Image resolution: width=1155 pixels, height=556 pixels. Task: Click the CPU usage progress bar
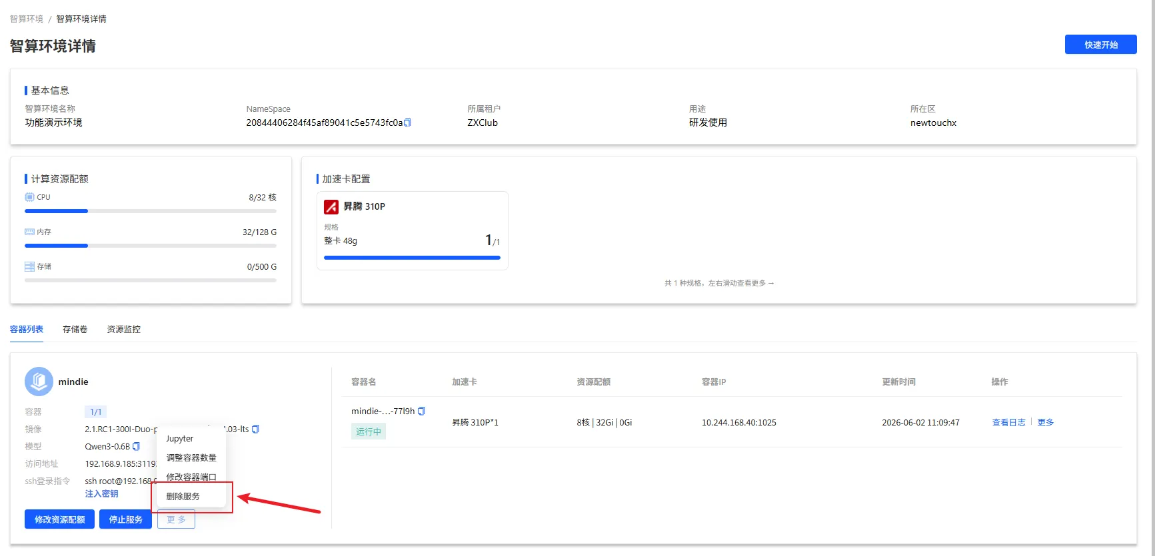151,211
